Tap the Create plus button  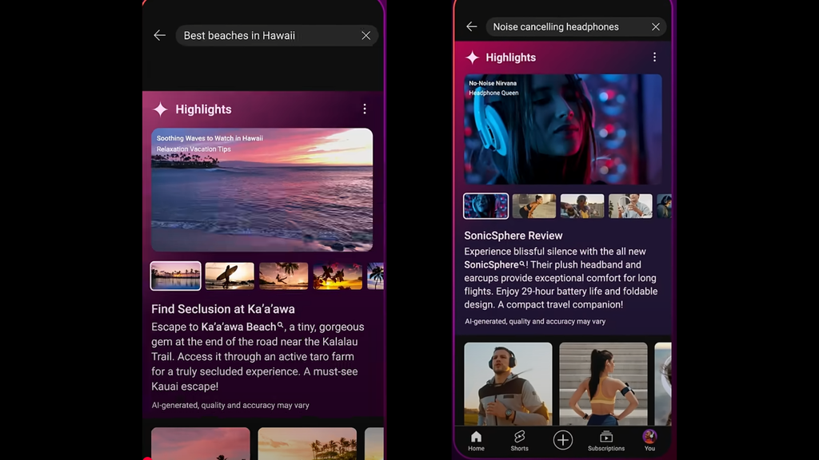tap(562, 440)
